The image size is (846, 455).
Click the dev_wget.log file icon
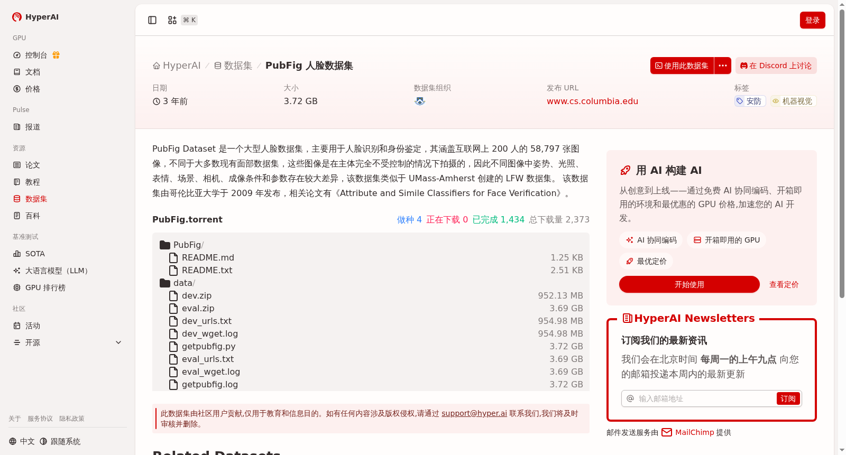pyautogui.click(x=173, y=333)
